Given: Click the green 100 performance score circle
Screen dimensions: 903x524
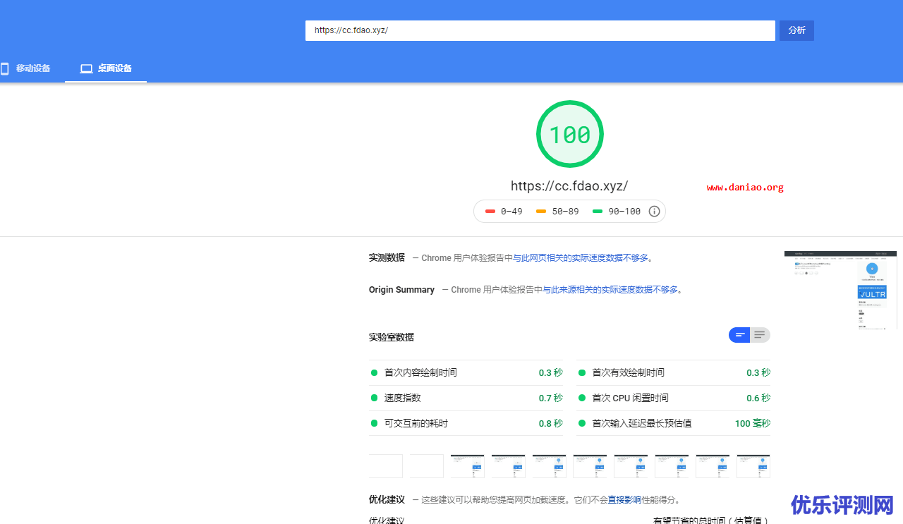Looking at the screenshot, I should coord(569,134).
